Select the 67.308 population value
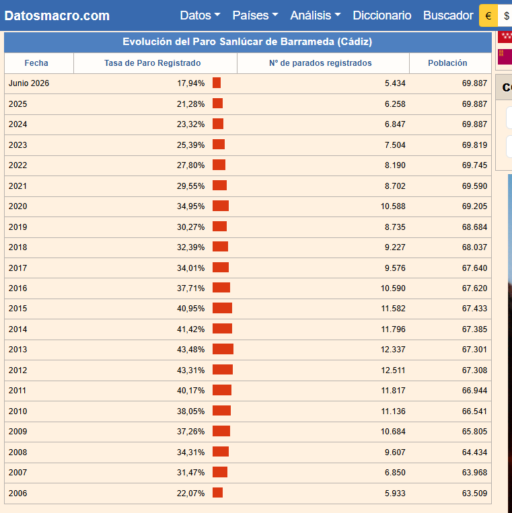512x513 pixels. 475,370
